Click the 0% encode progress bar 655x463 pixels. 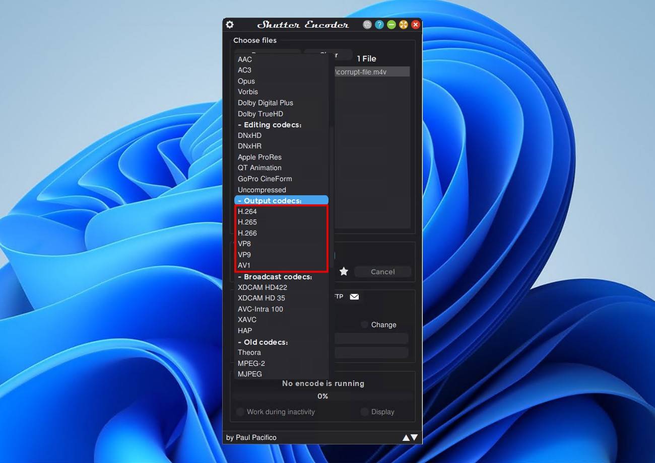(x=323, y=396)
